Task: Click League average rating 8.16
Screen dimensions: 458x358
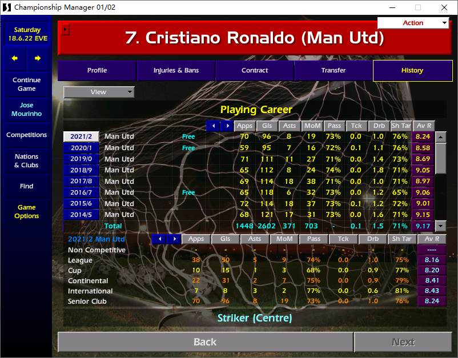Action: click(x=432, y=260)
